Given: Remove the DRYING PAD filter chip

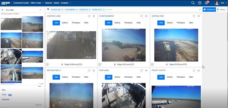Looking at the screenshot, I should click(90, 9).
